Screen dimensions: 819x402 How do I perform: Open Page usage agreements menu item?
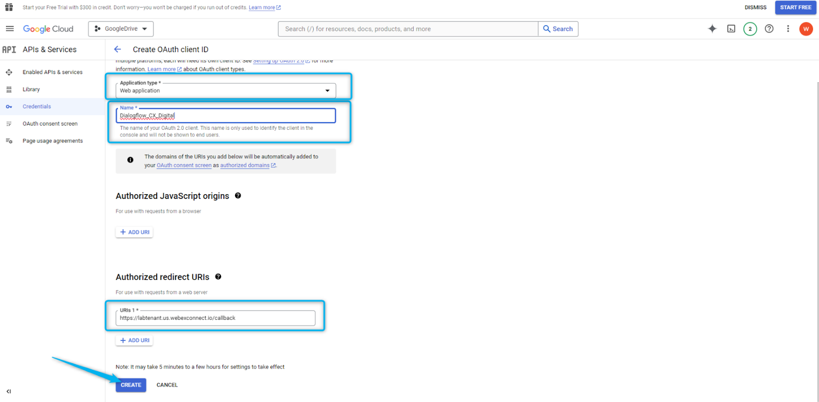[53, 141]
